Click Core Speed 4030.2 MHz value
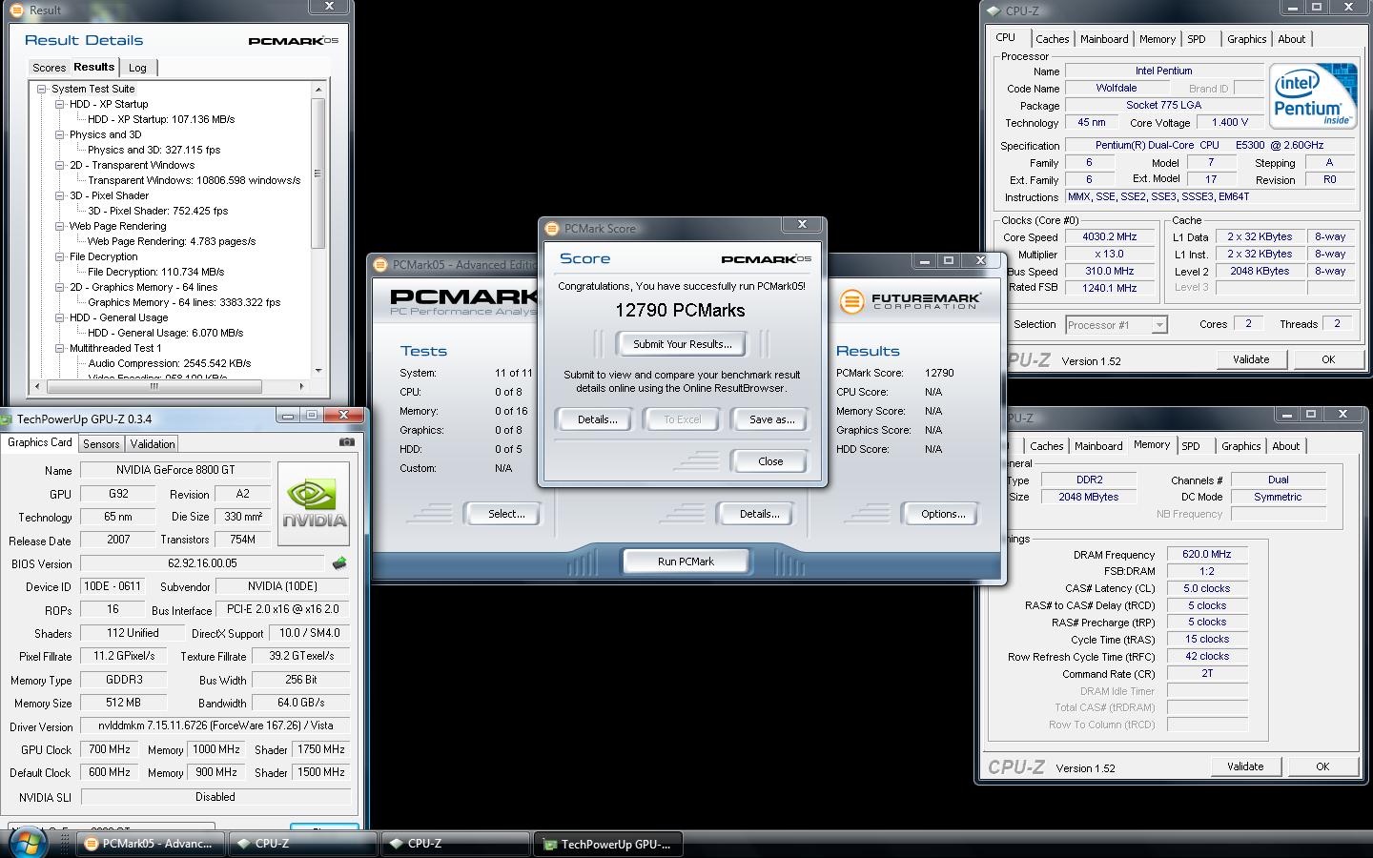The height and width of the screenshot is (858, 1373). (1109, 237)
